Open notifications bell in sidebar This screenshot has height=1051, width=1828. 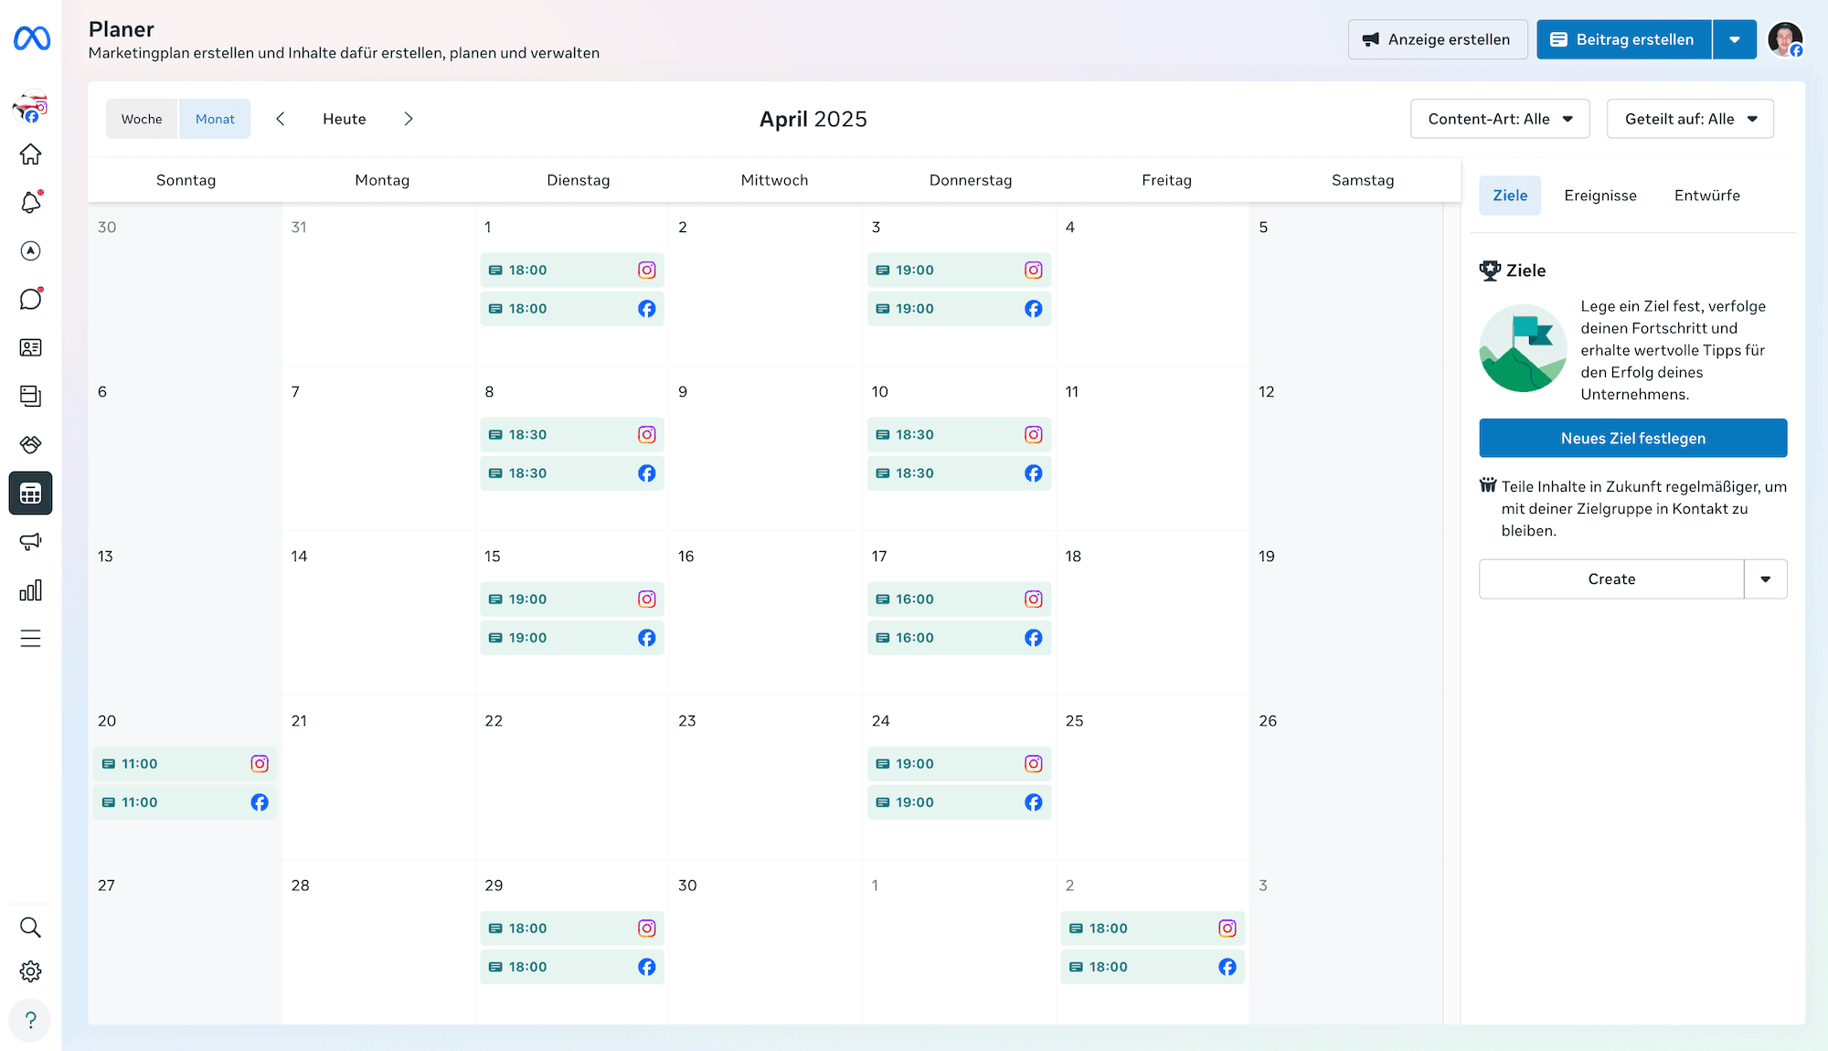[30, 203]
